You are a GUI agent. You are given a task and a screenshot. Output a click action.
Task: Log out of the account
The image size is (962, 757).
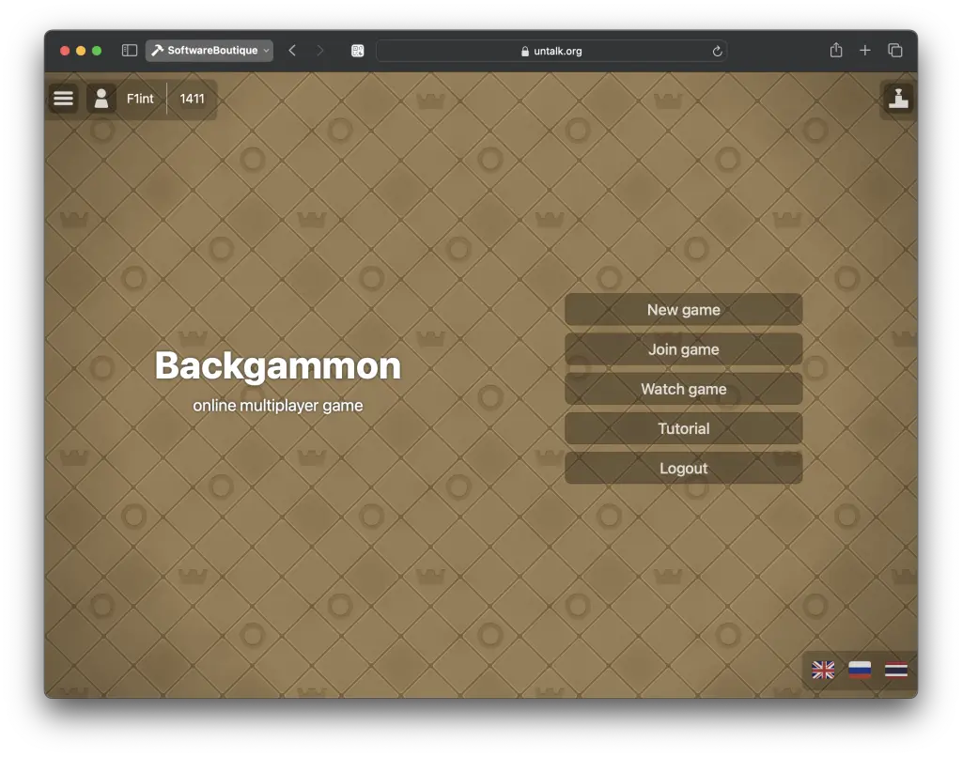[683, 468]
